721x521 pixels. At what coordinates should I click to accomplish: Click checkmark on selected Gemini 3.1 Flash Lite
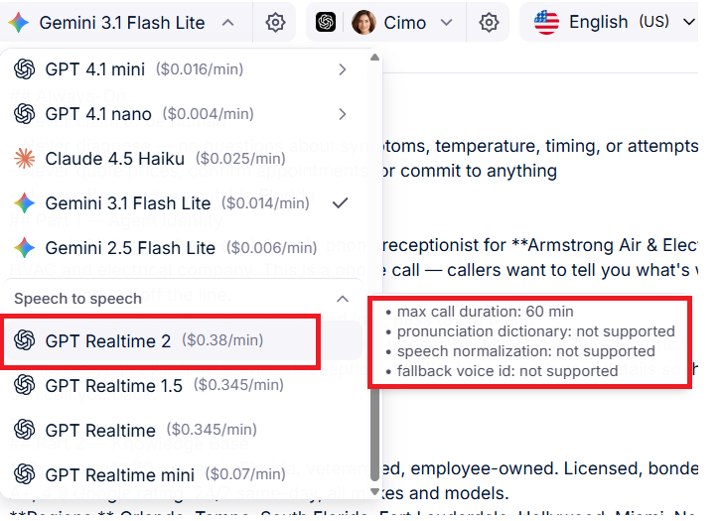[341, 202]
